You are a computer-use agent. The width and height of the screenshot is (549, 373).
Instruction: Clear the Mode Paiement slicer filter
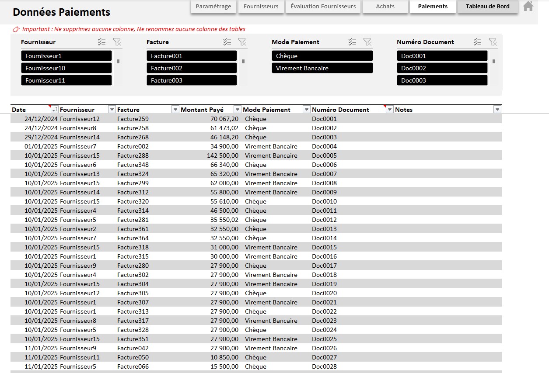367,42
